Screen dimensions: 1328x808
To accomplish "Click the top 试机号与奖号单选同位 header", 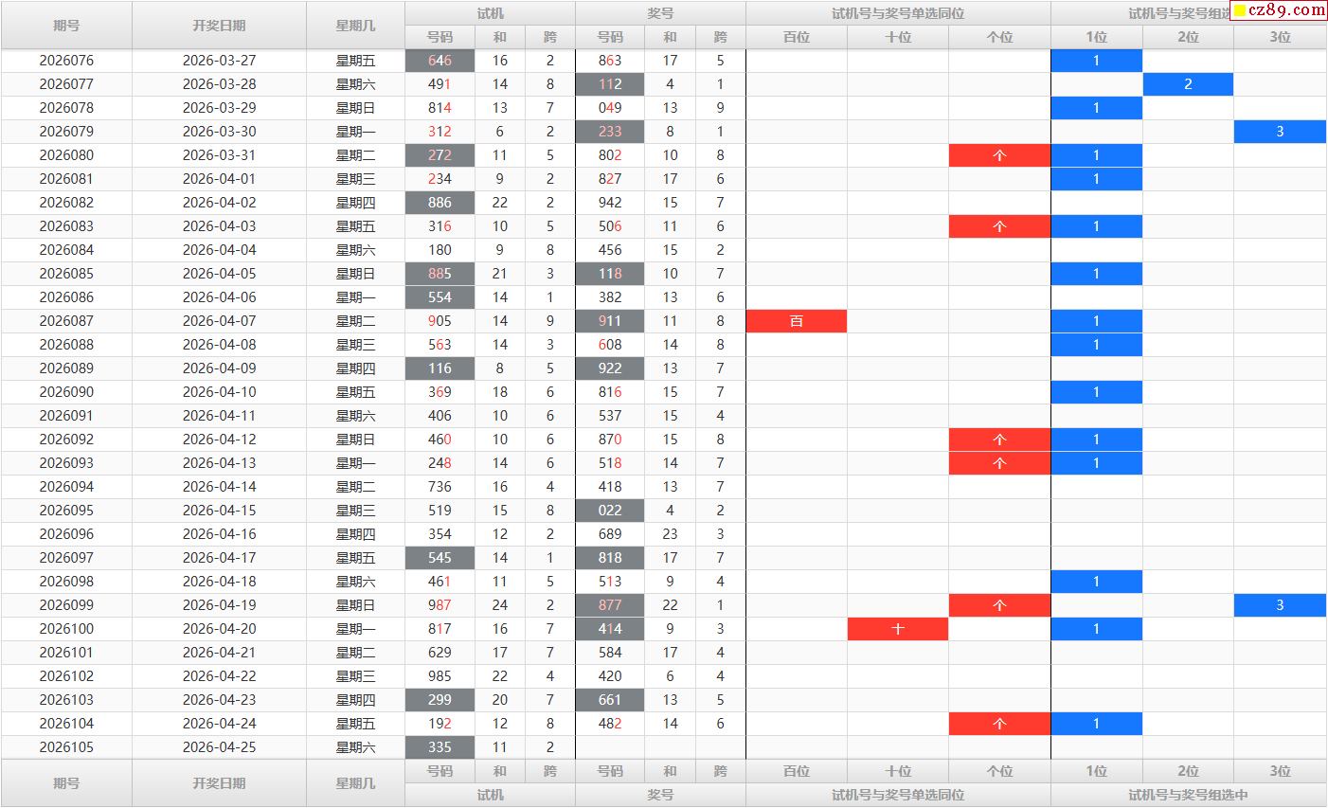I will point(897,13).
